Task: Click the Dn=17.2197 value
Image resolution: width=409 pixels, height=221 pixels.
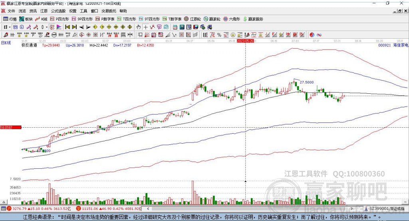Action: (x=122, y=45)
